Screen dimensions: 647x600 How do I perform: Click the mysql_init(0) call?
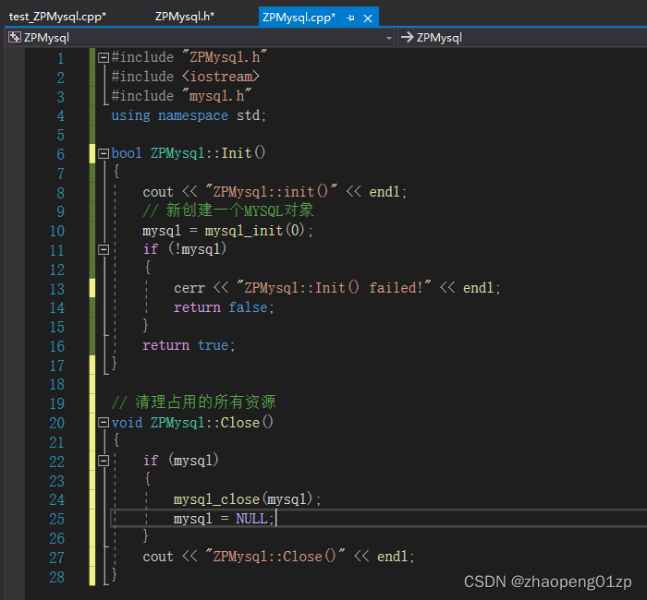[x=254, y=231]
